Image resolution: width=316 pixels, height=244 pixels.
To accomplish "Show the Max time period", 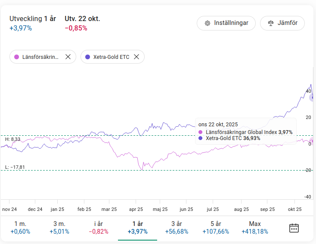I will (x=255, y=228).
